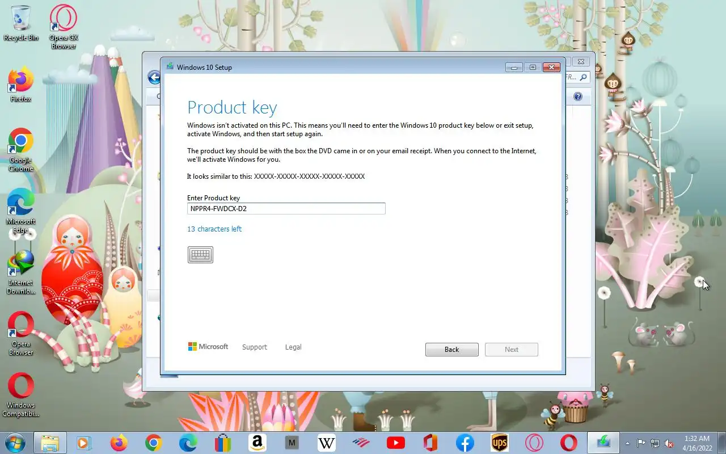
Task: Open Internet Download Manager desktop shortcut
Action: 21,272
